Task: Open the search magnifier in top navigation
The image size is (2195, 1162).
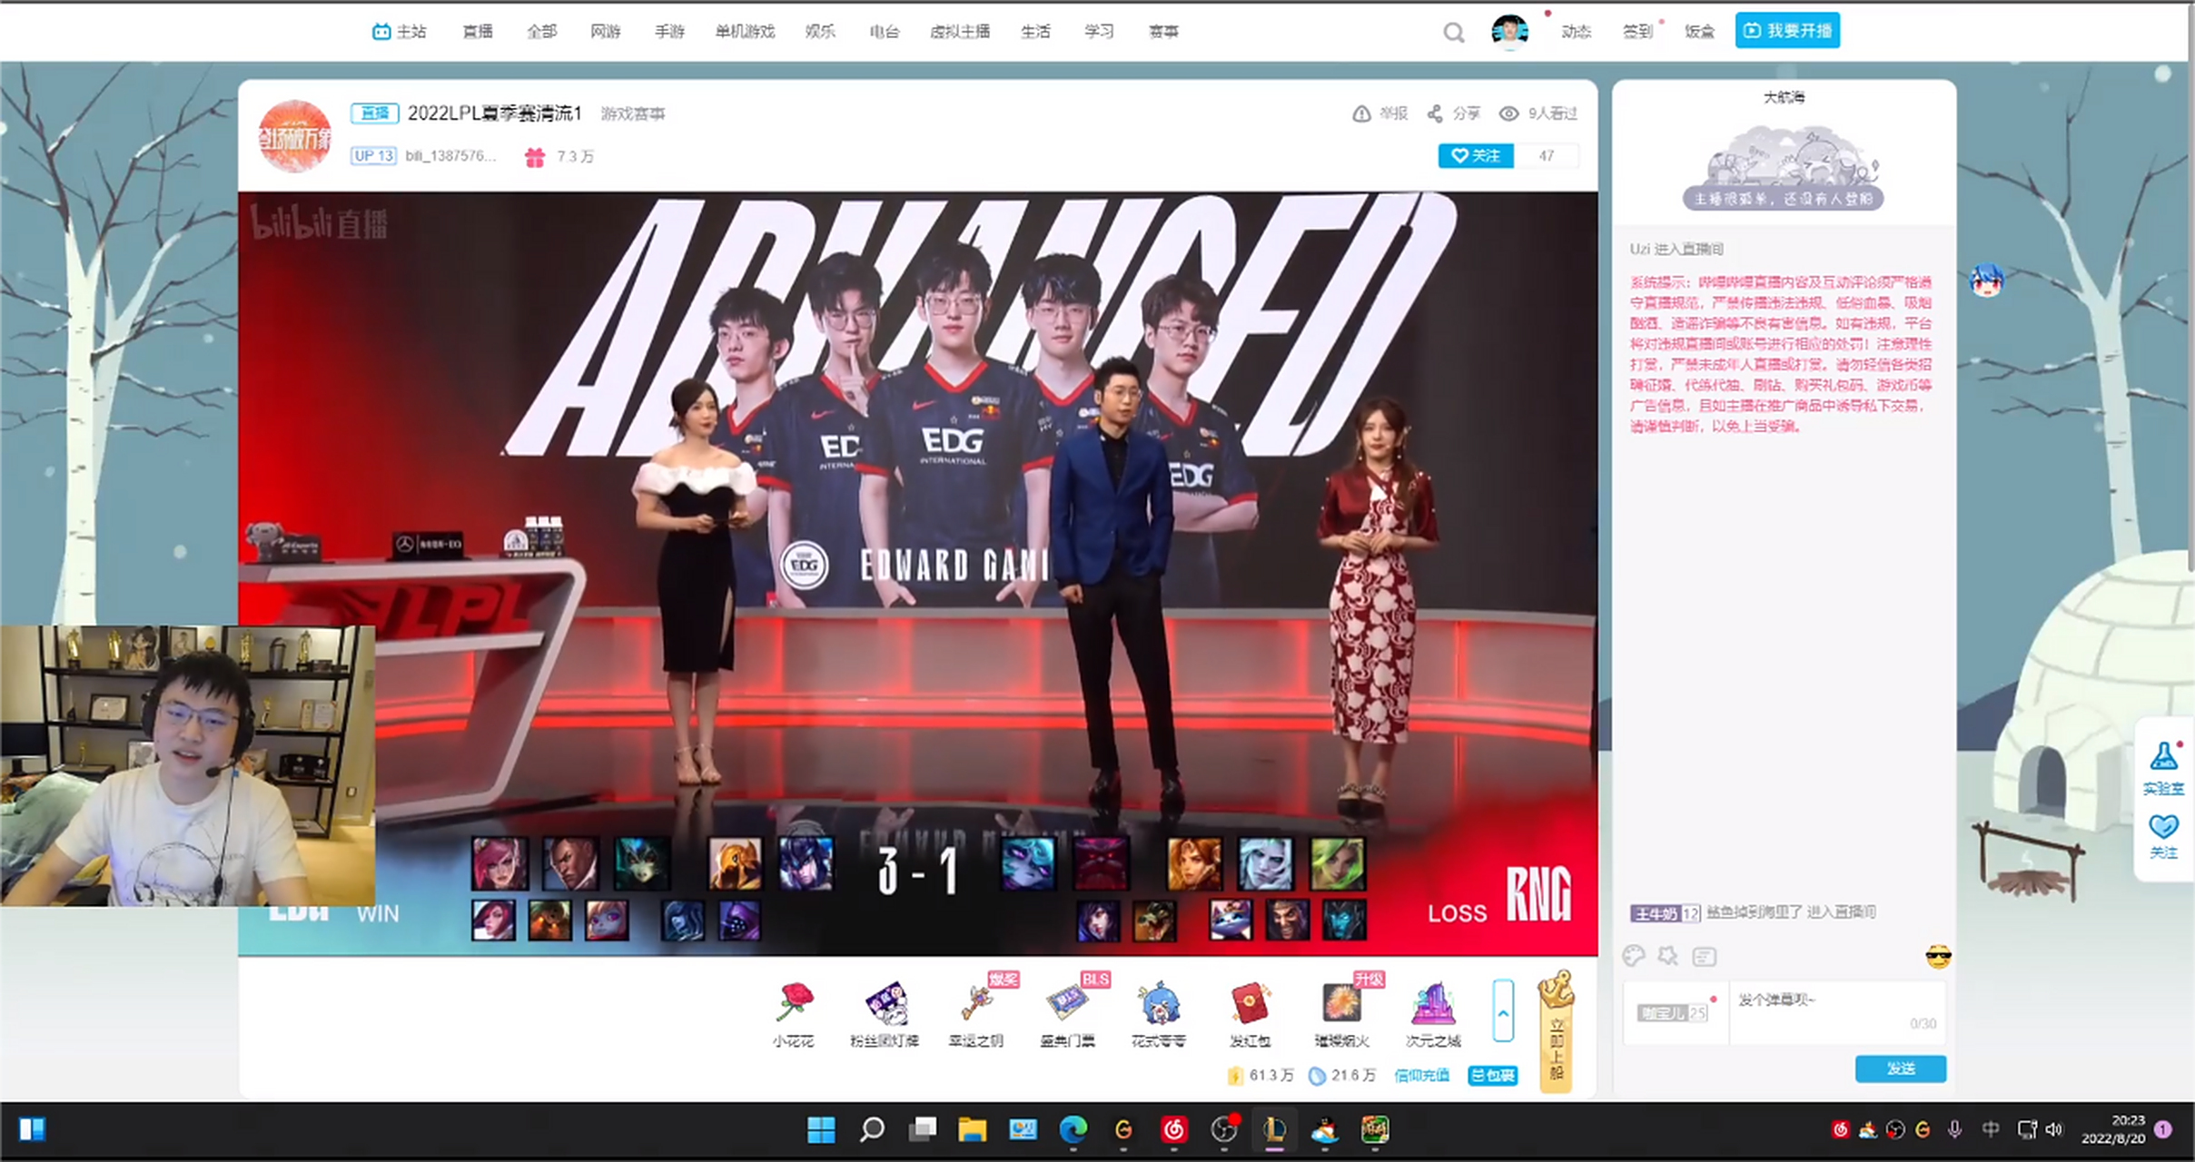Action: pyautogui.click(x=1453, y=33)
